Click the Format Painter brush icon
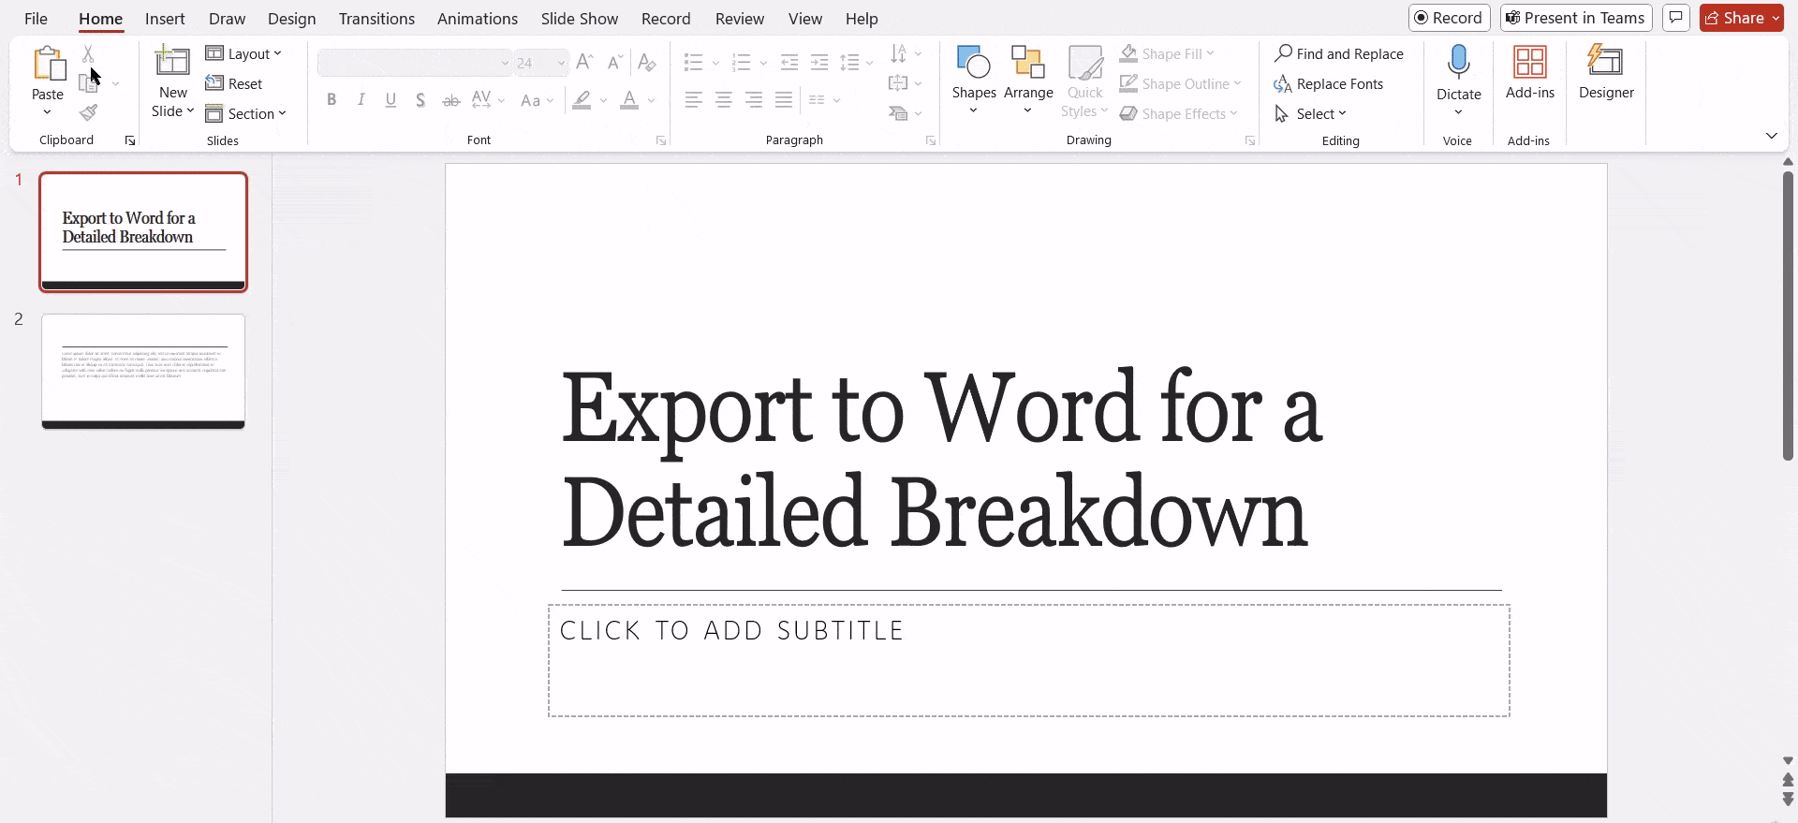This screenshot has width=1798, height=823. tap(89, 113)
